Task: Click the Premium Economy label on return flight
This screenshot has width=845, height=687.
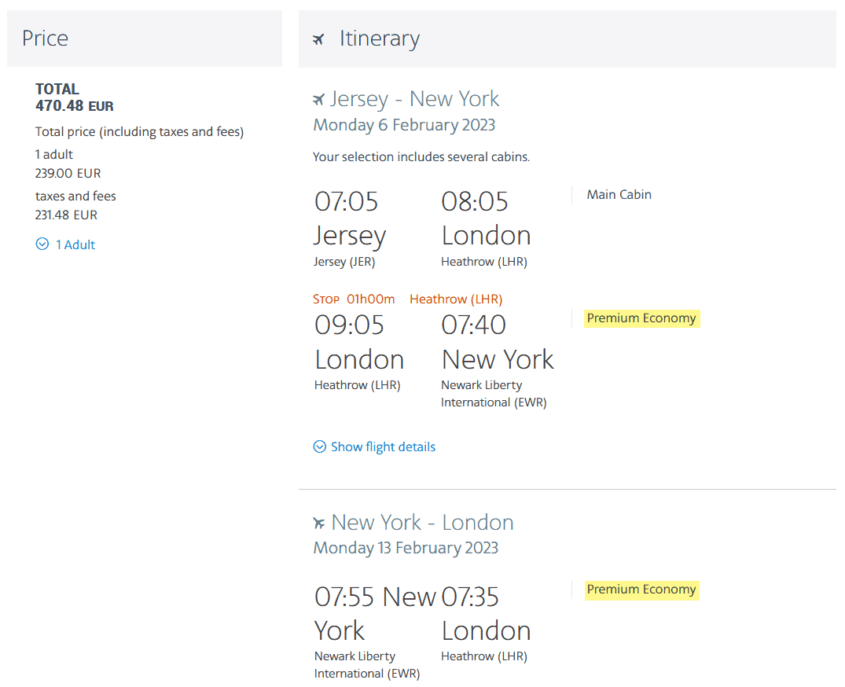Action: (641, 590)
